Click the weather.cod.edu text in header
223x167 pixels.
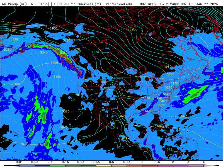(118, 4)
